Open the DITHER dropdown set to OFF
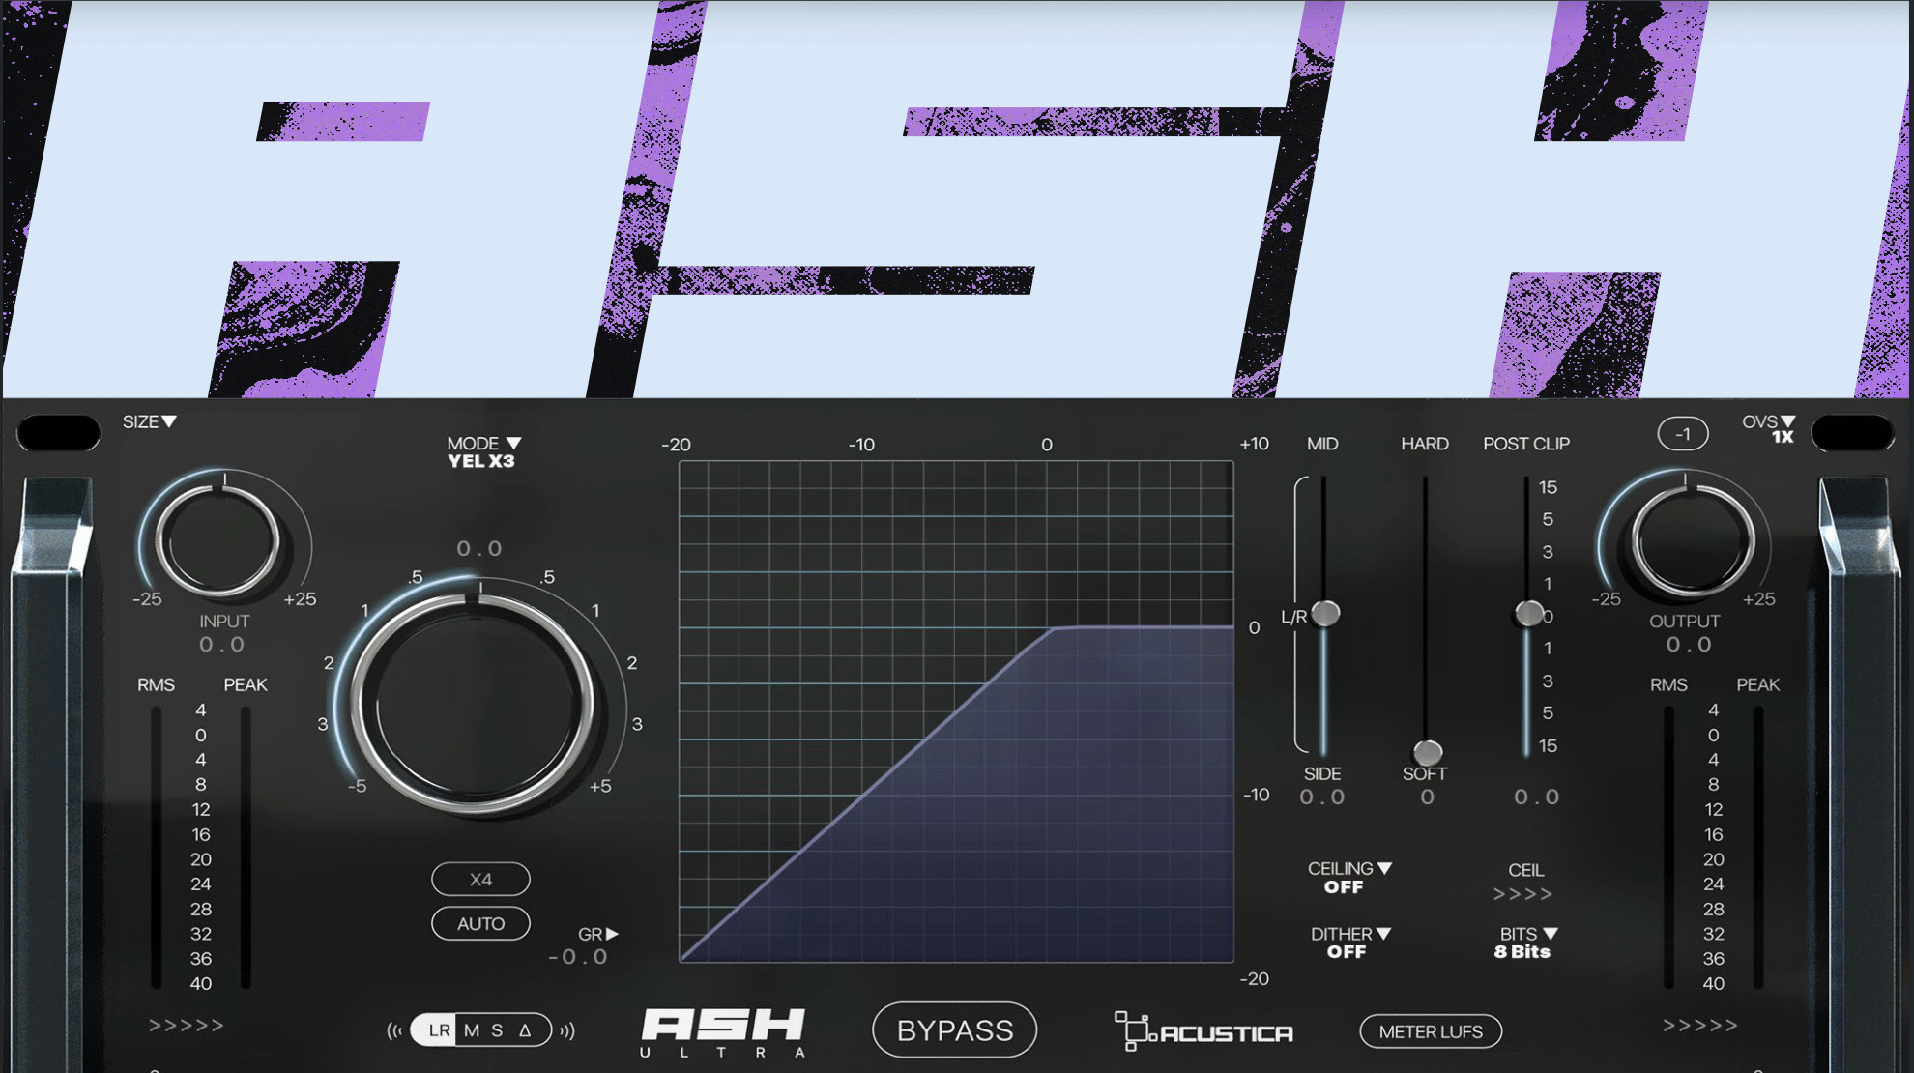Viewport: 1914px width, 1073px height. [x=1349, y=942]
